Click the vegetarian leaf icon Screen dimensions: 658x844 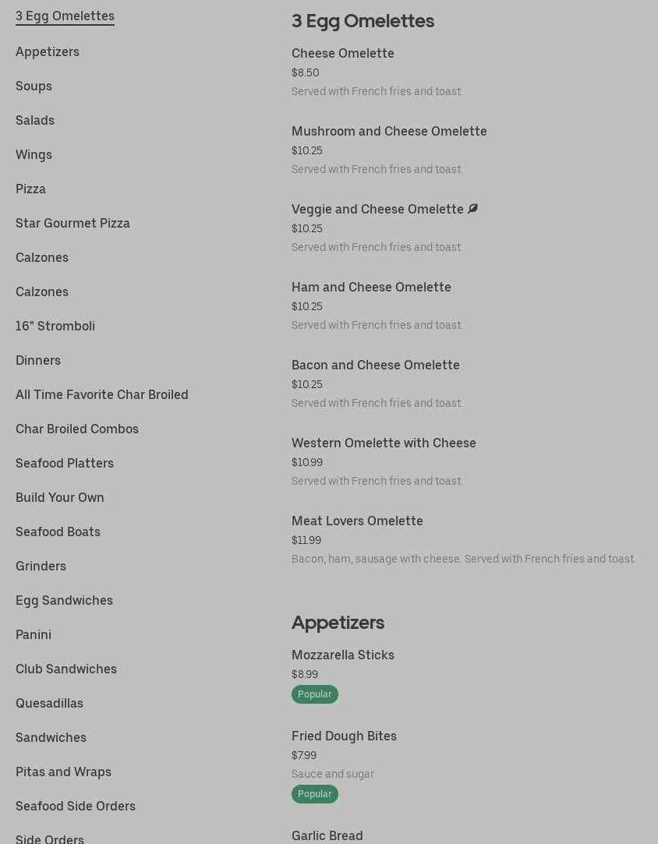pos(472,209)
